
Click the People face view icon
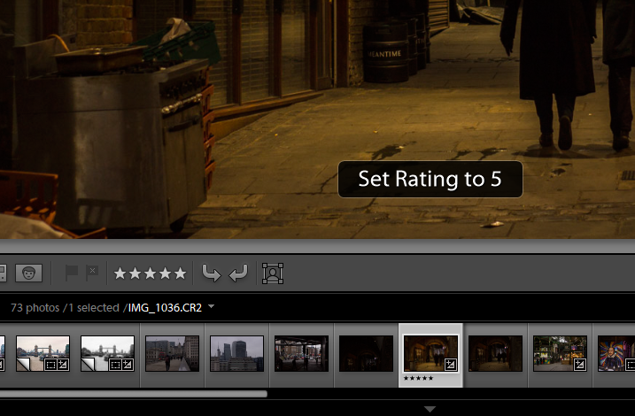(28, 273)
